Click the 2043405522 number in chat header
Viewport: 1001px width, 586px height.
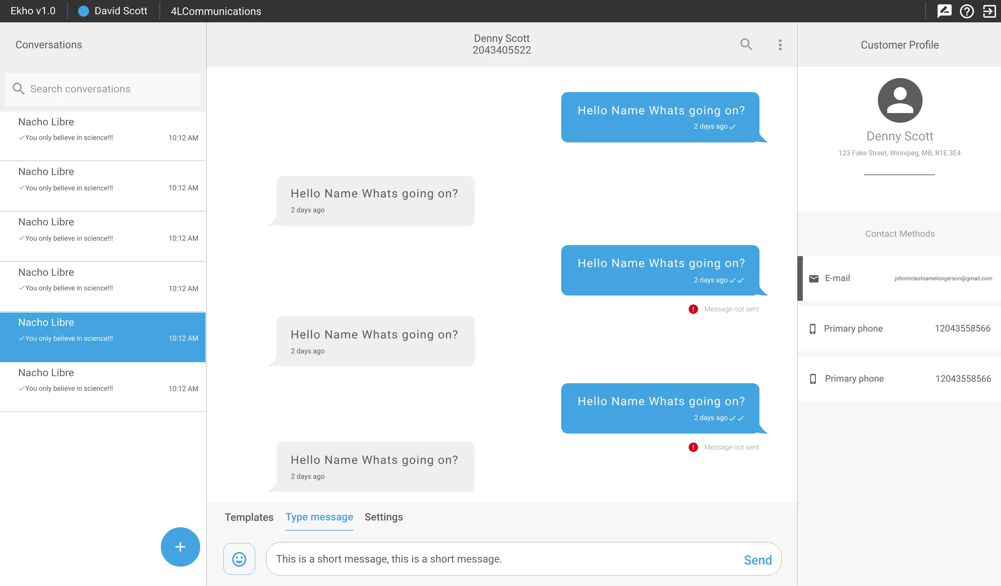502,50
